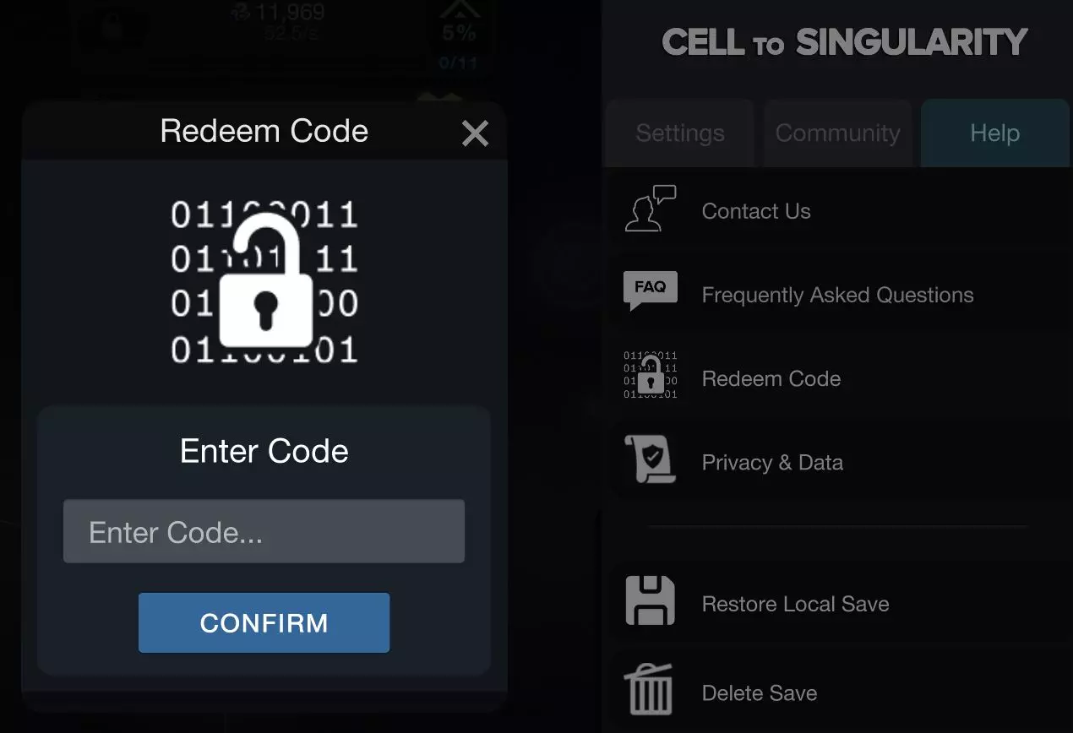Click the Contact Us person icon
This screenshot has height=733, width=1073.
click(x=650, y=209)
